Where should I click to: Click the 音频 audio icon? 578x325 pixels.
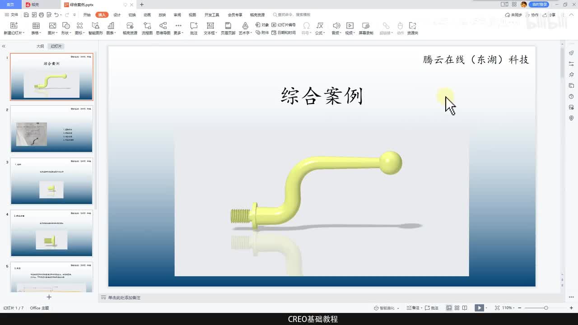[x=336, y=25]
